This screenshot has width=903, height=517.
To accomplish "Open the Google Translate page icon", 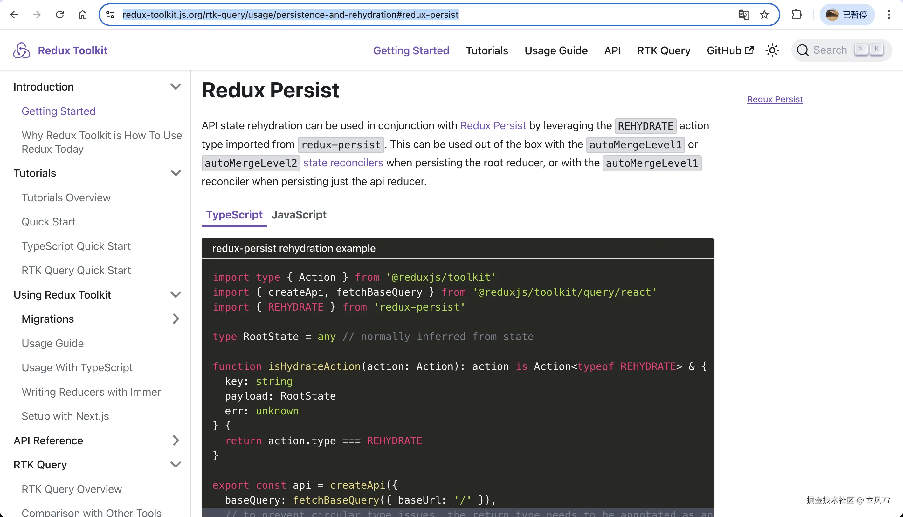I will click(743, 15).
